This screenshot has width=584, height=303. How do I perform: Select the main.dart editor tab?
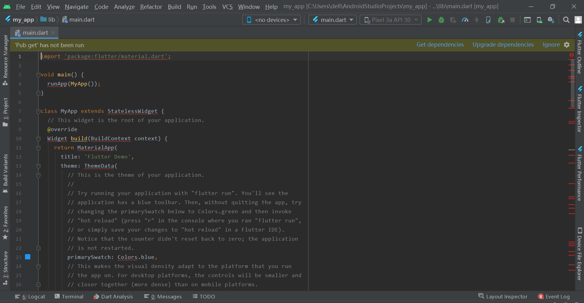35,33
